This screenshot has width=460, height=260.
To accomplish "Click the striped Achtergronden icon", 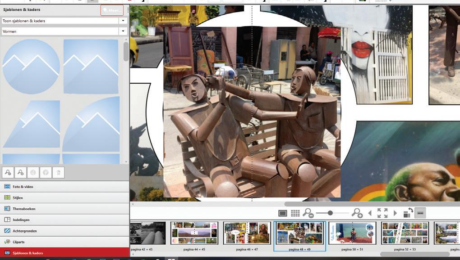I will tap(7, 231).
